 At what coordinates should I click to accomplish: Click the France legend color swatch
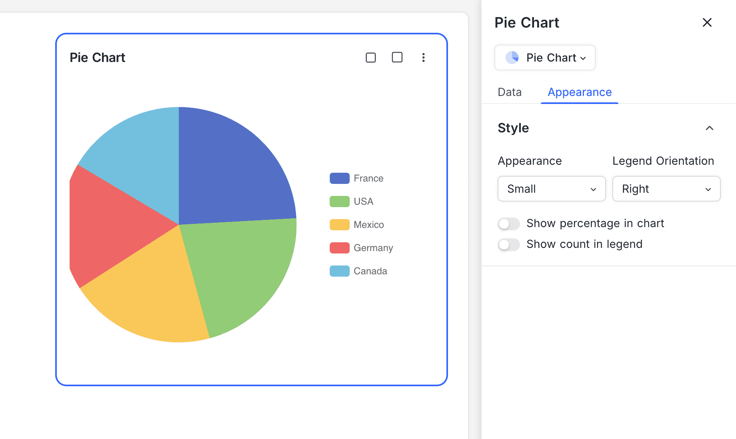coord(339,178)
